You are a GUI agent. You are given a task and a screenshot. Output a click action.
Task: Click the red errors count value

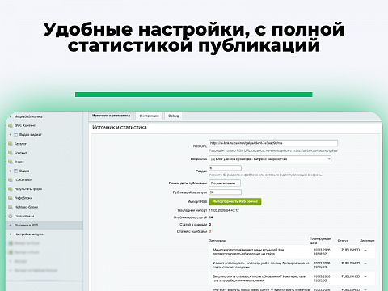pos(210,231)
